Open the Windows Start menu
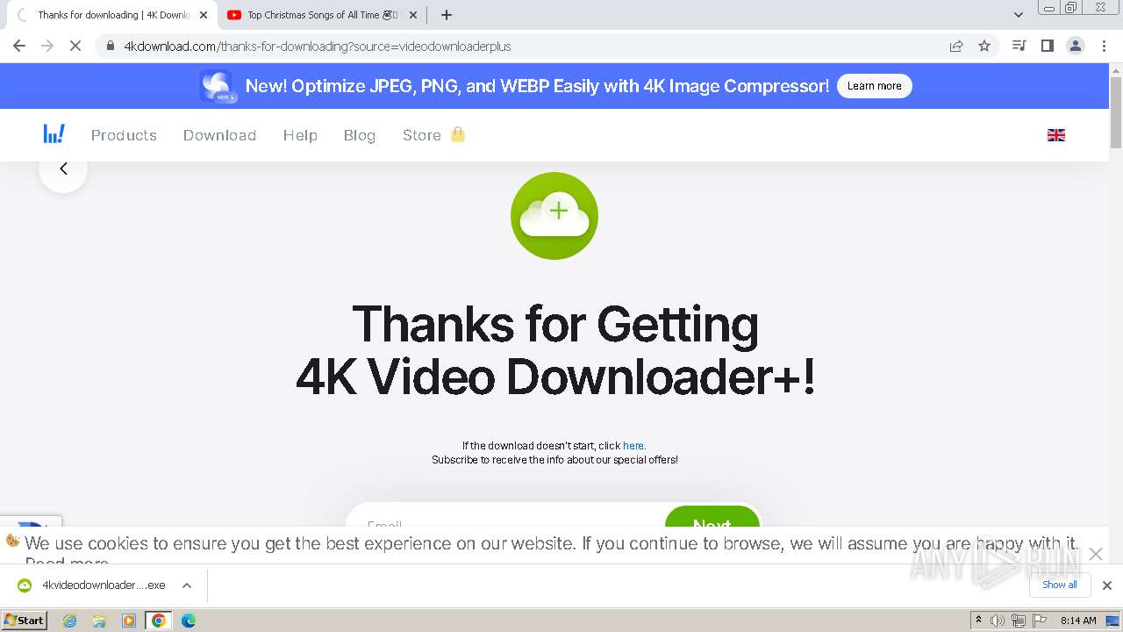This screenshot has height=632, width=1123. click(x=25, y=620)
